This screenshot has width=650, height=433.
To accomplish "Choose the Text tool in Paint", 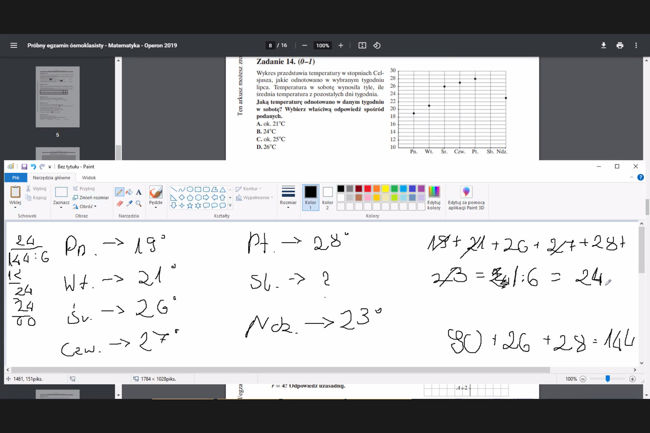I will pos(139,192).
